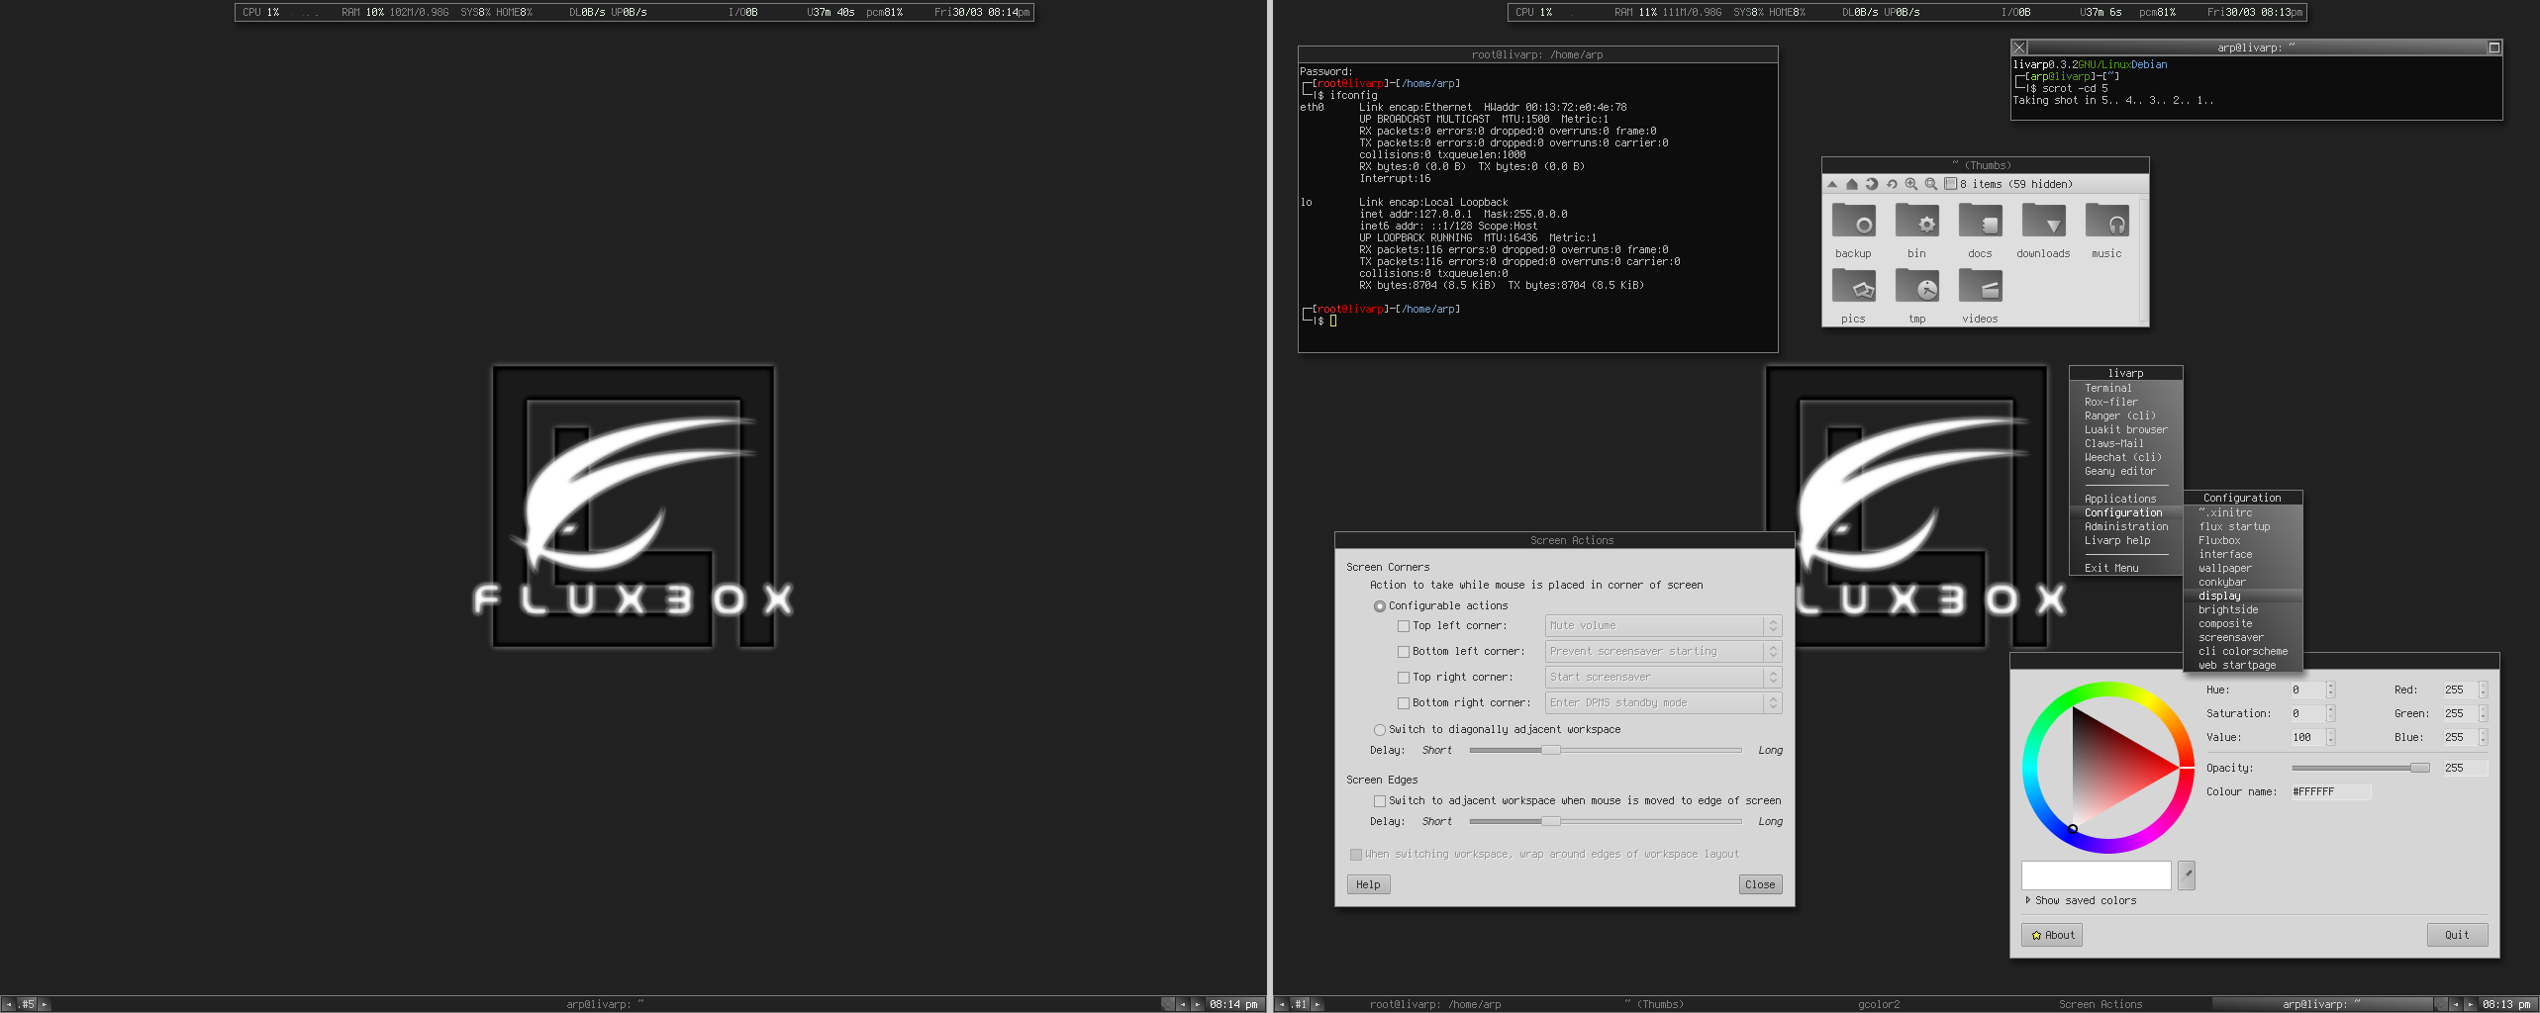Click the Hue spinner arrows
The width and height of the screenshot is (2540, 1013).
2330,690
